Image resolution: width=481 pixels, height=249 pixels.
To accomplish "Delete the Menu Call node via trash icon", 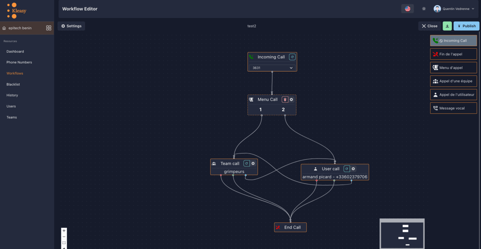I will (x=285, y=99).
